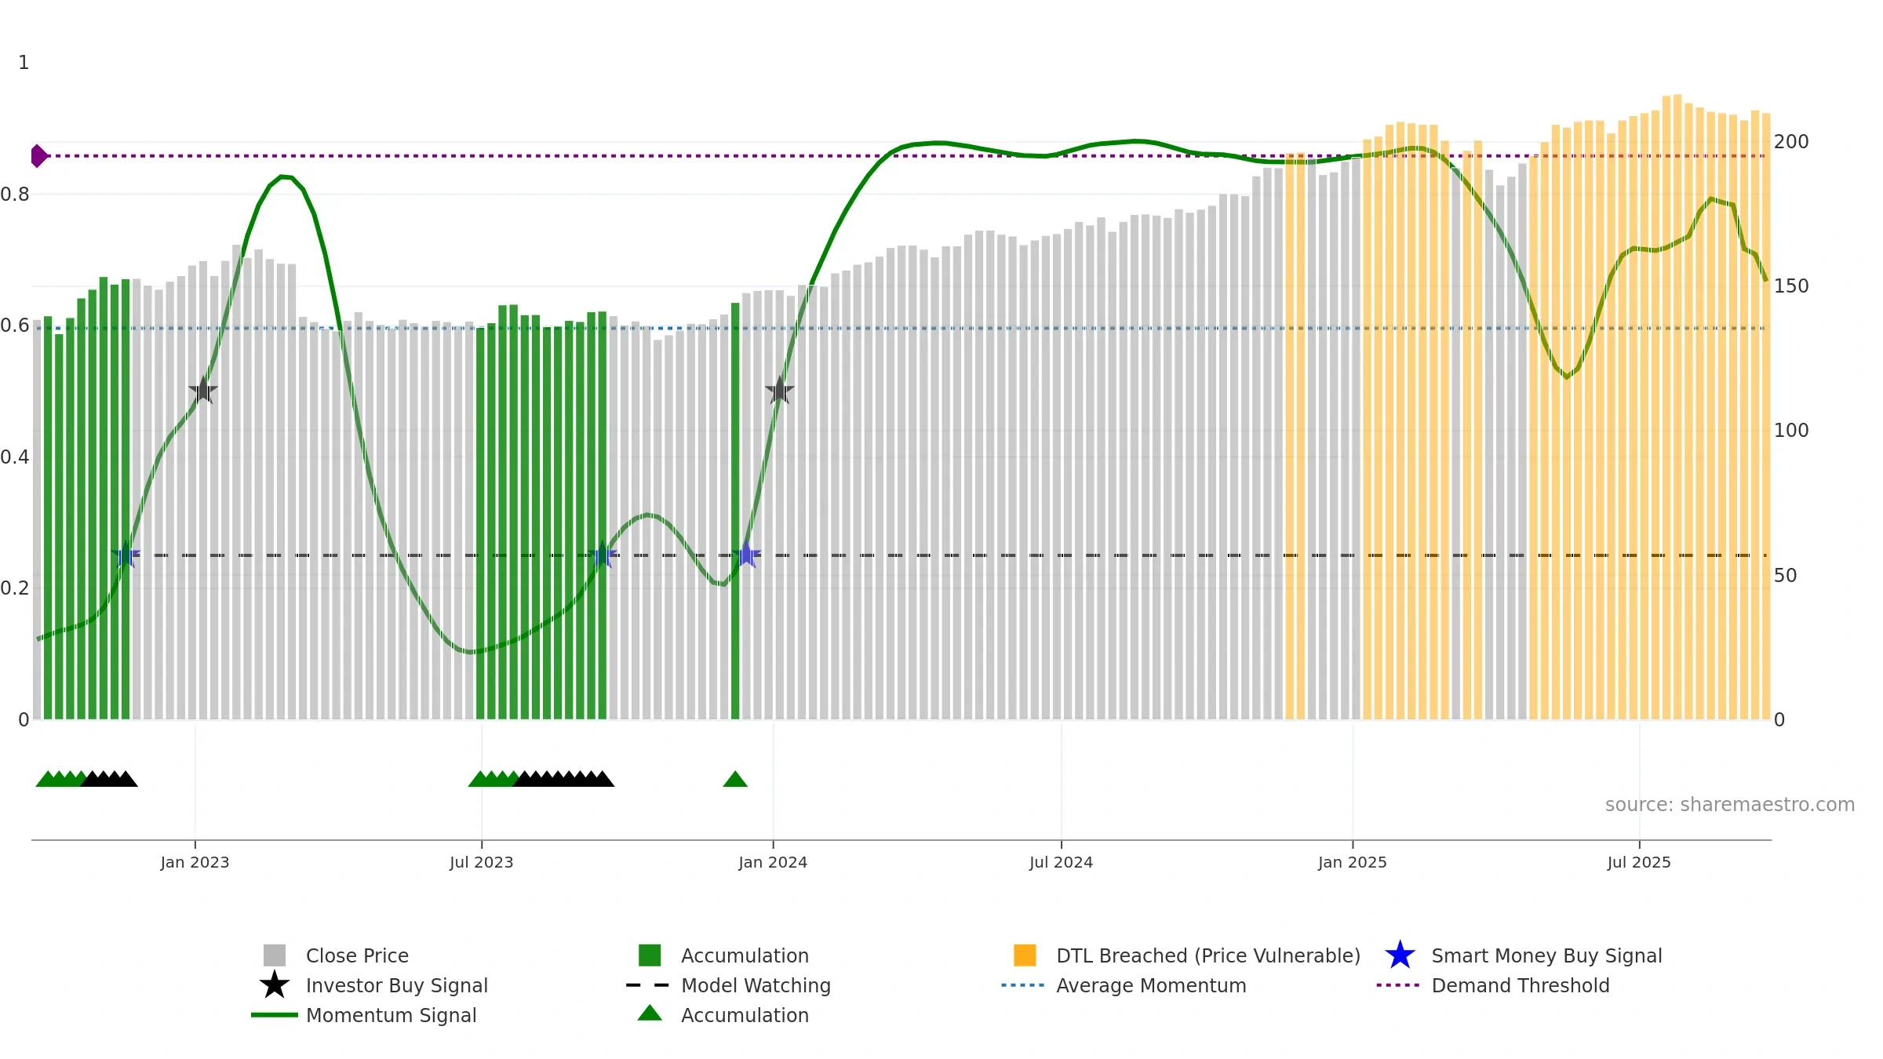Click the Jan 2025 axis tick label
This screenshot has height=1059, width=1883.
pyautogui.click(x=1352, y=863)
